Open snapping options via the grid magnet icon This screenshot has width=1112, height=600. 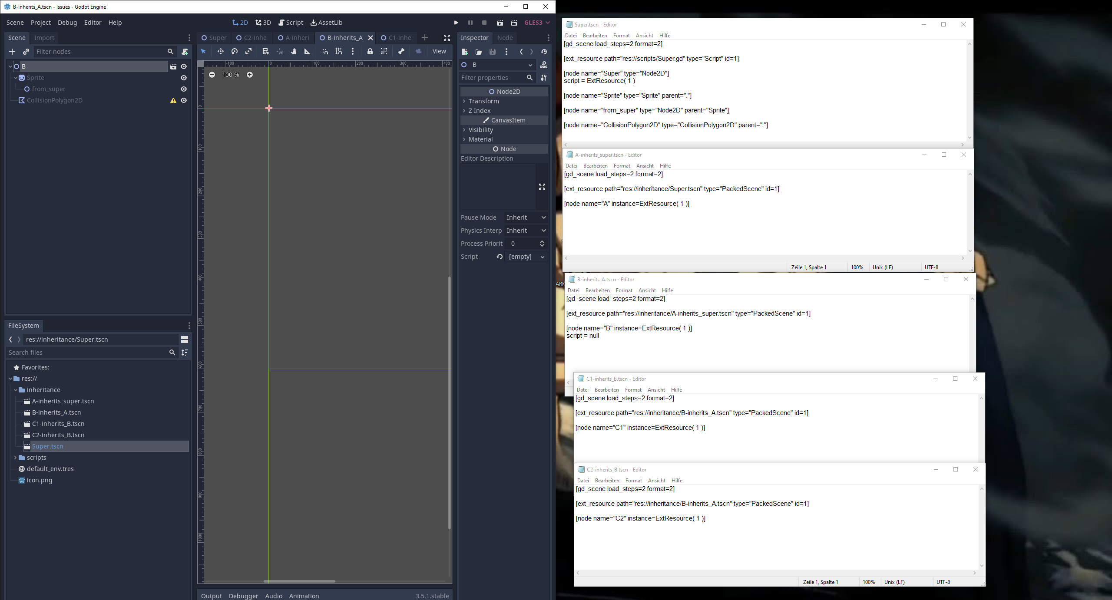339,52
